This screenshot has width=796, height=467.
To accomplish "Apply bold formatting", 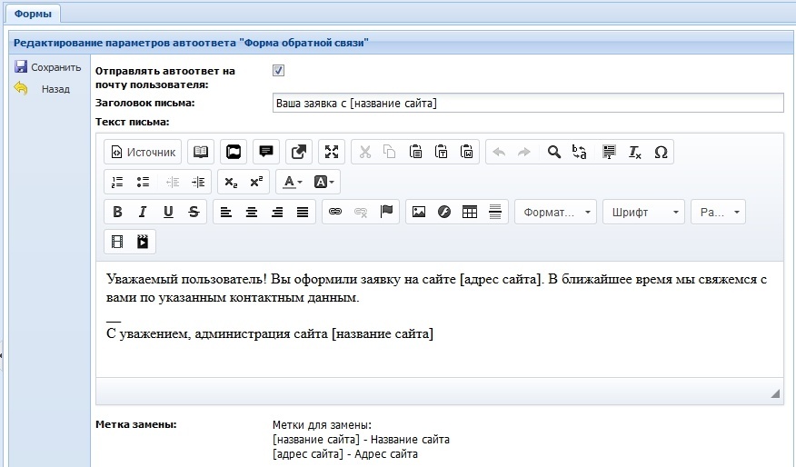I will click(x=116, y=212).
